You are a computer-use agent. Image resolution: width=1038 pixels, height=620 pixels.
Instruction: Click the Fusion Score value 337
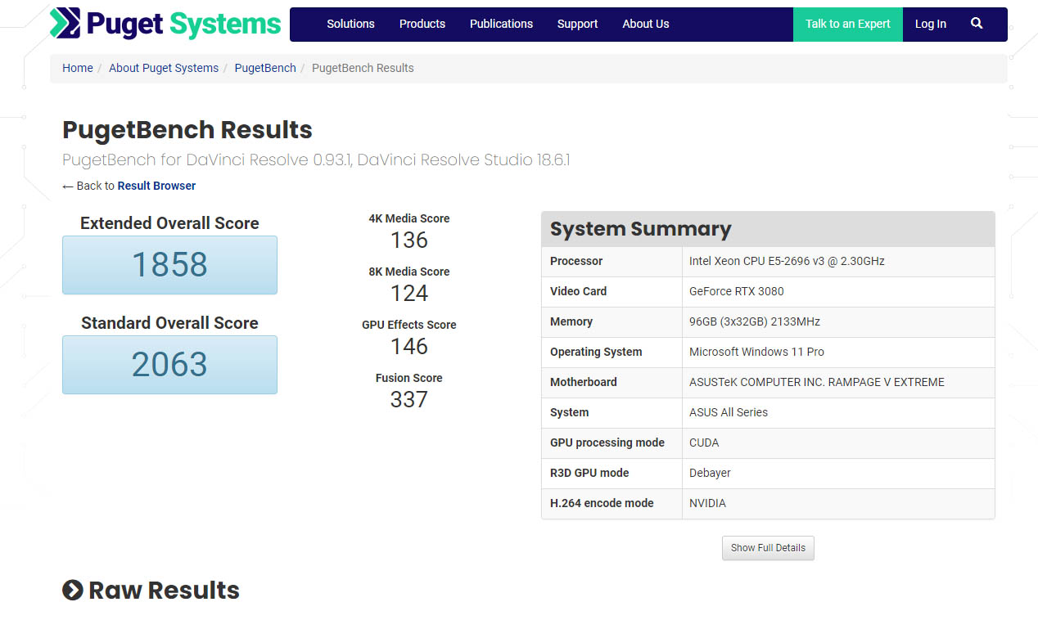409,400
